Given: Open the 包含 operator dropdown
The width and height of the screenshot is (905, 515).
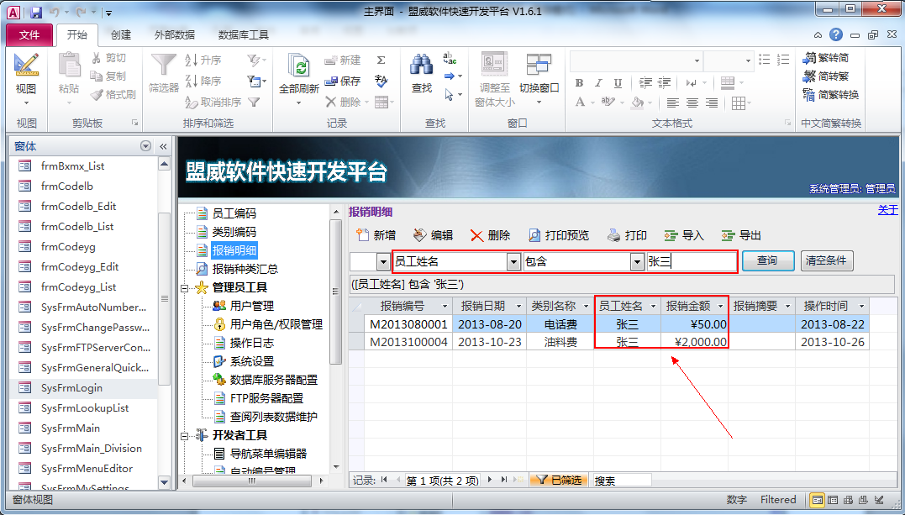Looking at the screenshot, I should click(x=637, y=261).
